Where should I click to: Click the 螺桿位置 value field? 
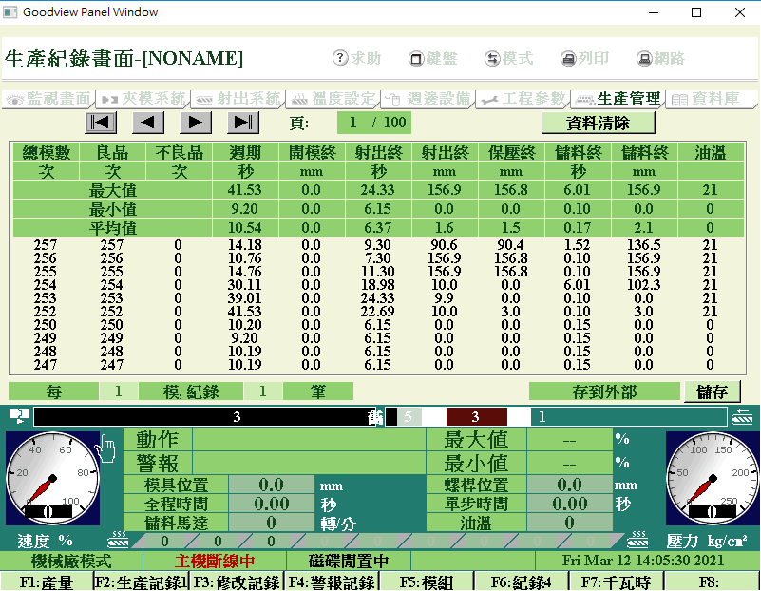569,485
